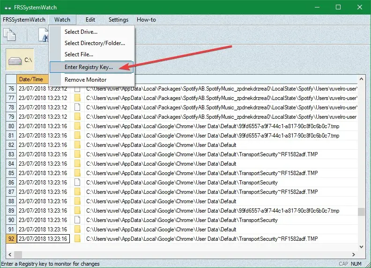Open the Settings menu
The image size is (371, 268).
tap(119, 20)
